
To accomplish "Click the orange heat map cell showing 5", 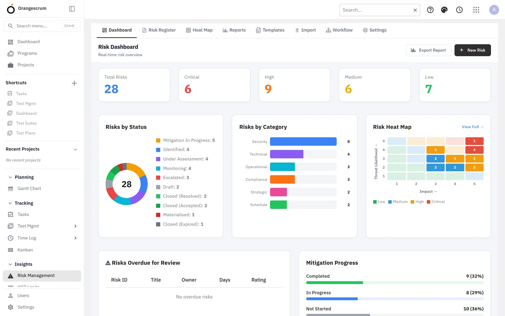I will 436,150.
